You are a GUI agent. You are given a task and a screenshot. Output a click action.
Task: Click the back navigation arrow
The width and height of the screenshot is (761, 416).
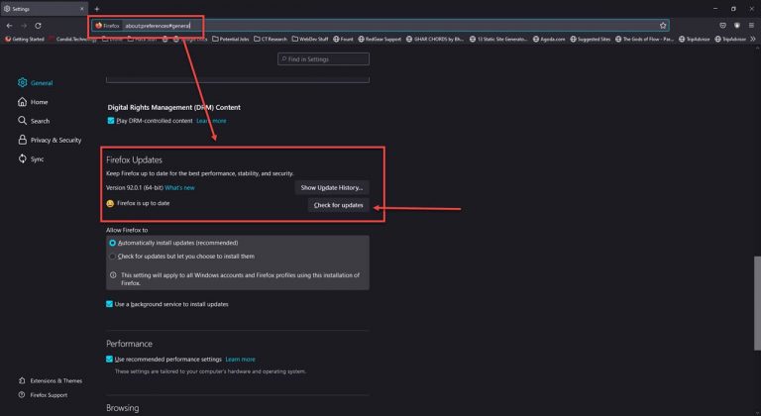pos(9,25)
